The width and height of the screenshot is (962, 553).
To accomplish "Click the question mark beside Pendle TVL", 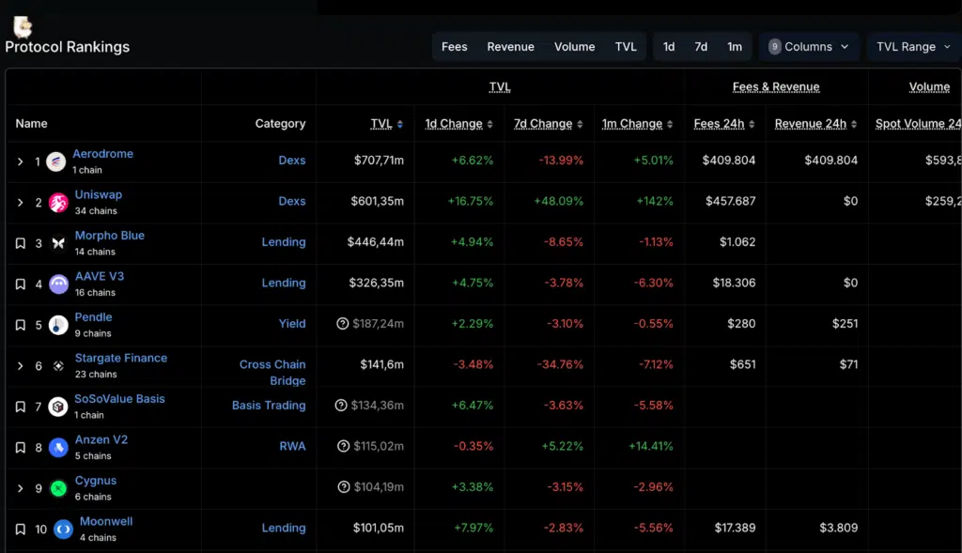I will 343,324.
